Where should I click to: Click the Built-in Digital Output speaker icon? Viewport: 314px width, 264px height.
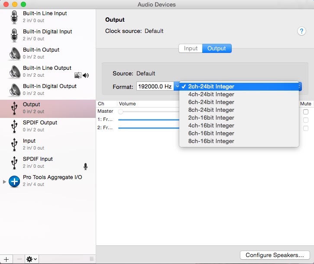15,90
